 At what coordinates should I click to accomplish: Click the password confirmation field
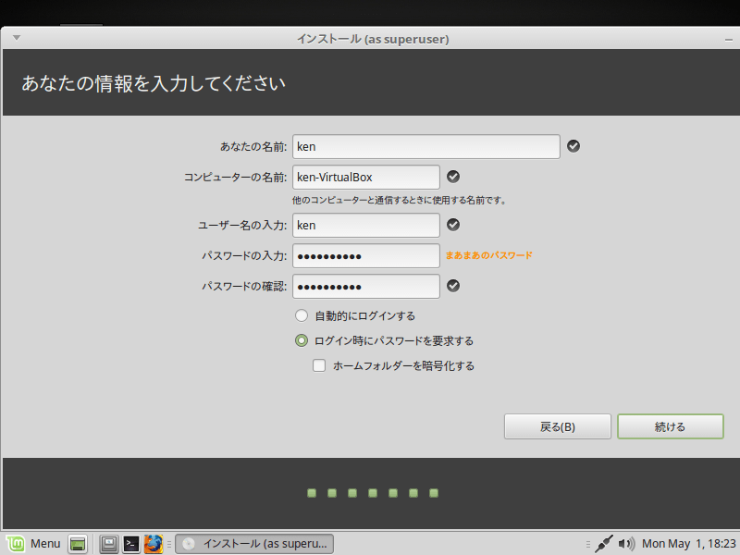click(366, 287)
